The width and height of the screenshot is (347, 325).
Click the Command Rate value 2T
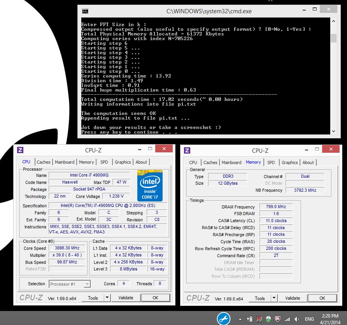[276, 255]
